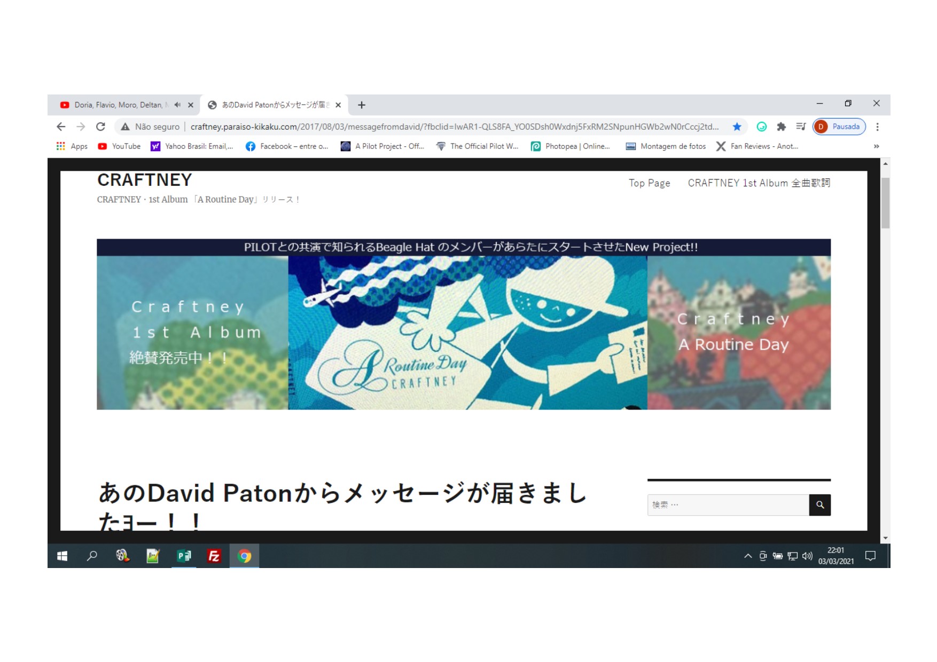Click the A Routine Day banner image

464,324
